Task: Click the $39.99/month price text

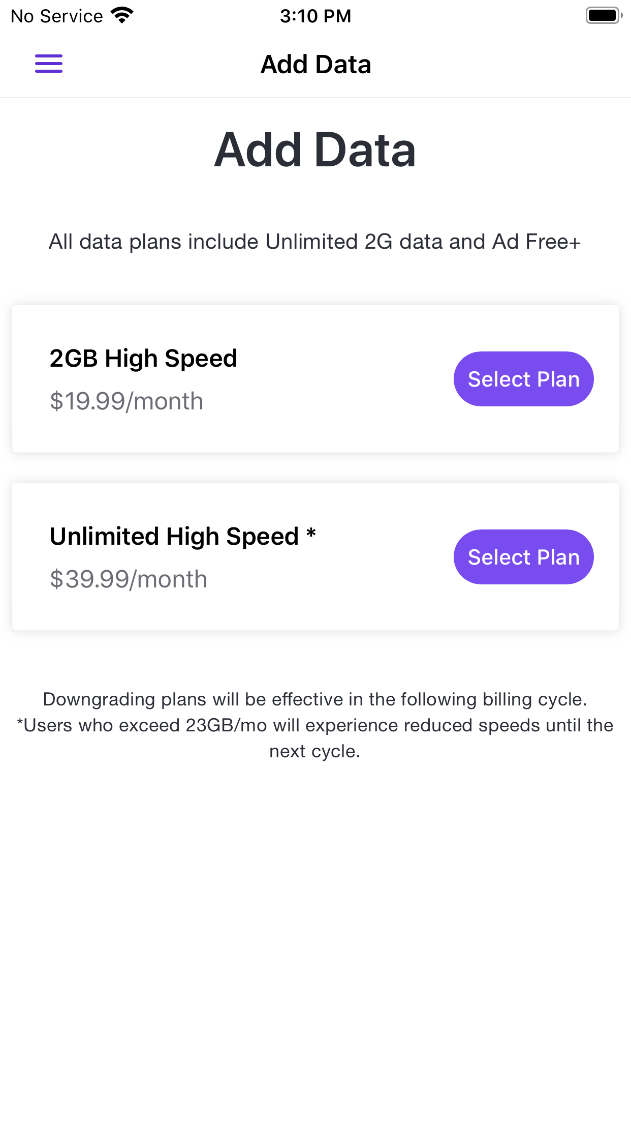Action: [129, 579]
